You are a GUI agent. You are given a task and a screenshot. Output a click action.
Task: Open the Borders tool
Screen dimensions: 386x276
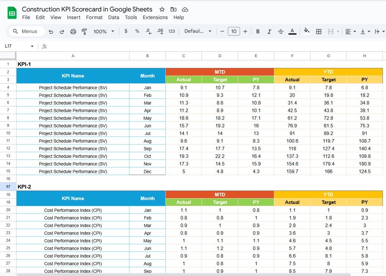(319, 31)
